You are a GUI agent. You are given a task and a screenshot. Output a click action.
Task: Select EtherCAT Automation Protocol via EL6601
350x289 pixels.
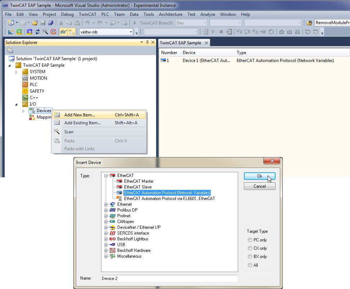coord(169,199)
